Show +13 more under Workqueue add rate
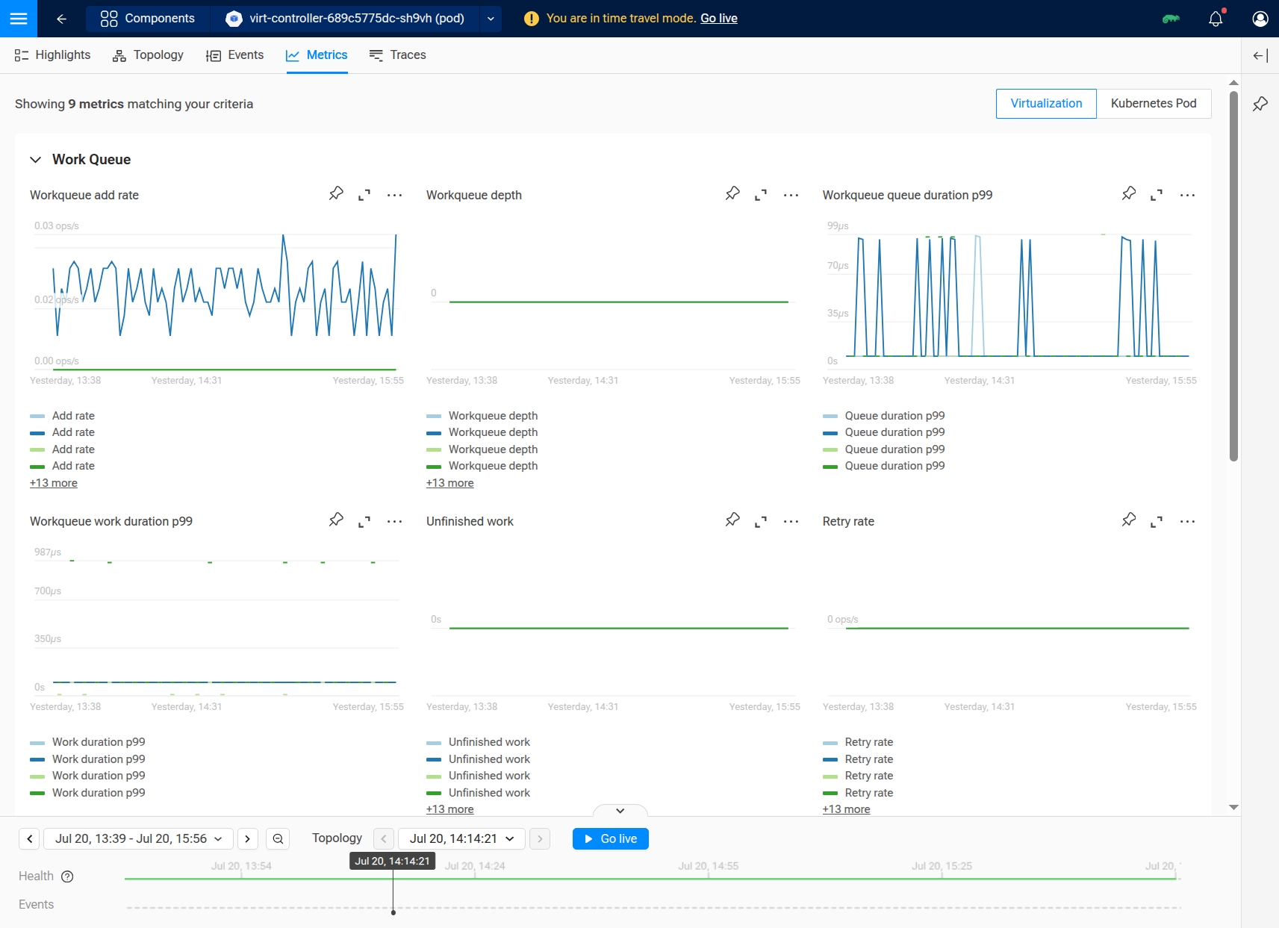The width and height of the screenshot is (1279, 928). pos(54,483)
